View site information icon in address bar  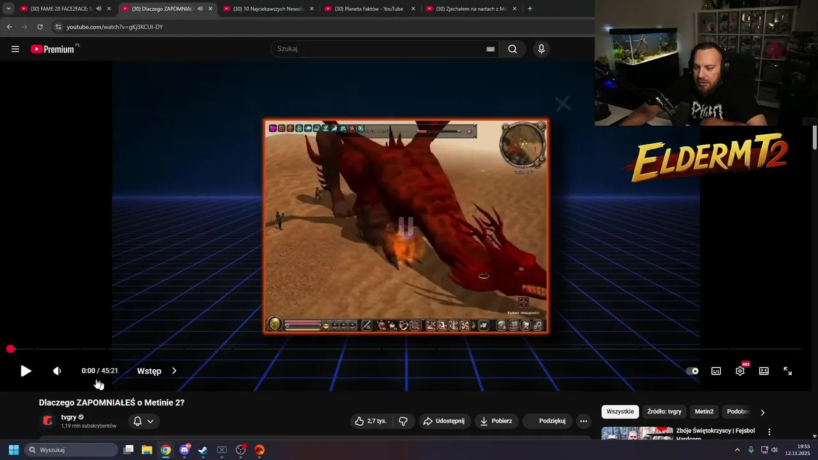pos(58,27)
